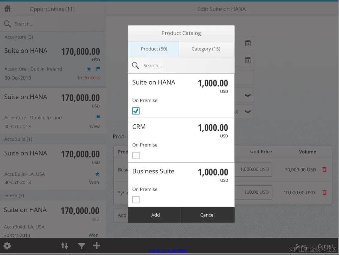Click flag on Accenture New opportunity
Screen dimensions: 339x255
[97, 117]
